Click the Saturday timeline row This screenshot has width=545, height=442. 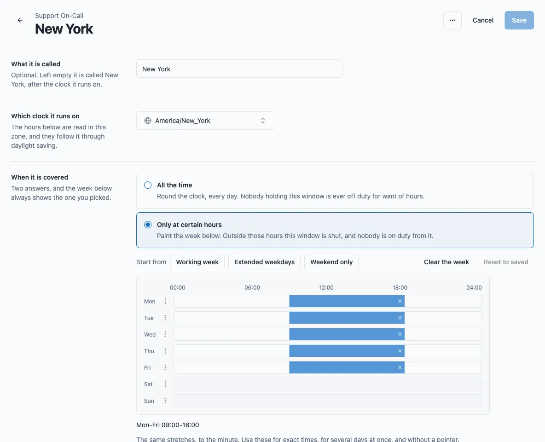pyautogui.click(x=327, y=384)
